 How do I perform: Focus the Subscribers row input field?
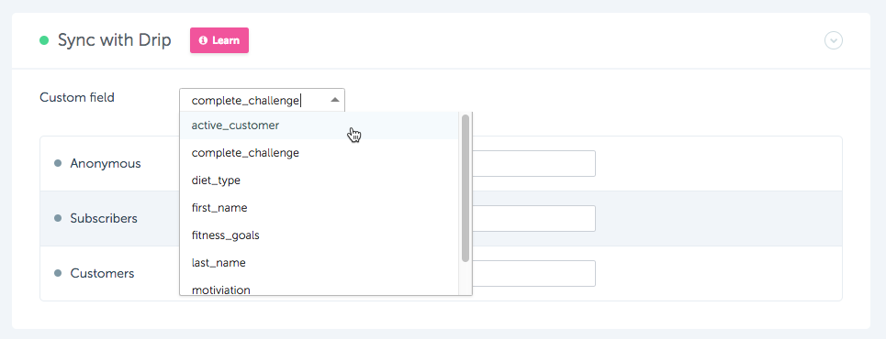pyautogui.click(x=533, y=218)
